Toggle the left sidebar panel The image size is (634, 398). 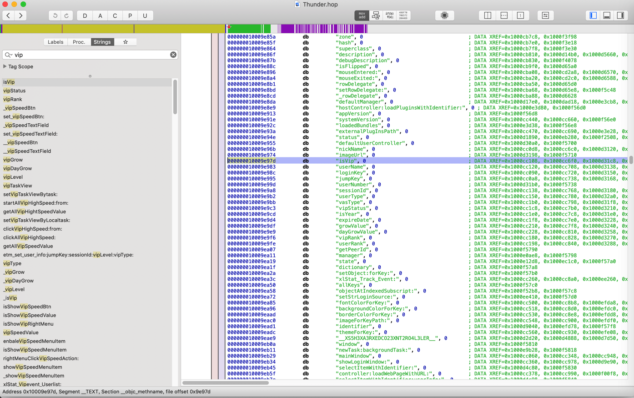click(x=593, y=15)
